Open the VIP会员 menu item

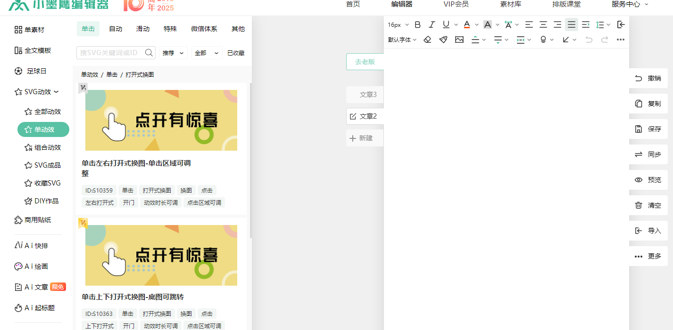tap(456, 4)
